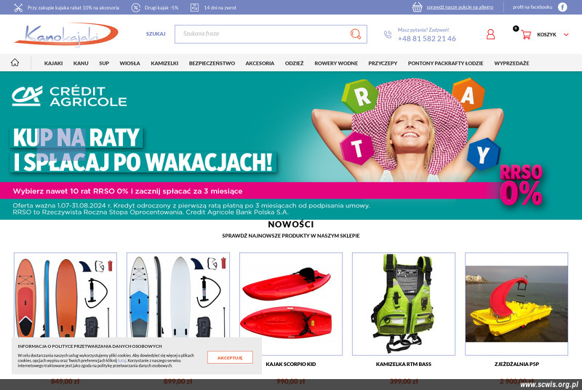Open the Wyprzedaże menu

pyautogui.click(x=511, y=63)
